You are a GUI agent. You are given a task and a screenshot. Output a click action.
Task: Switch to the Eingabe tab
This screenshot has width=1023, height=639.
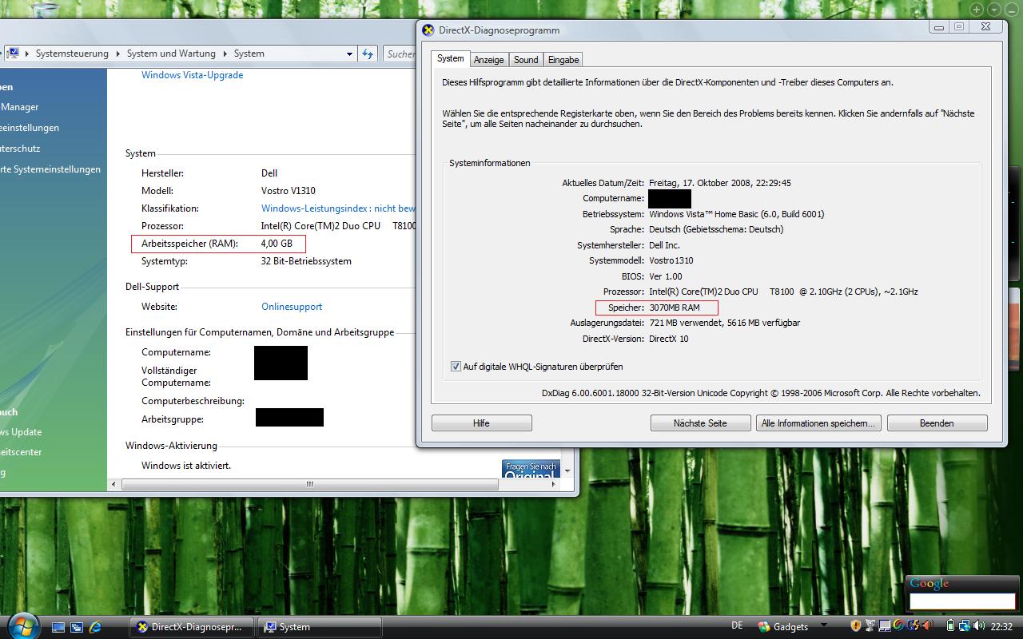tap(563, 60)
